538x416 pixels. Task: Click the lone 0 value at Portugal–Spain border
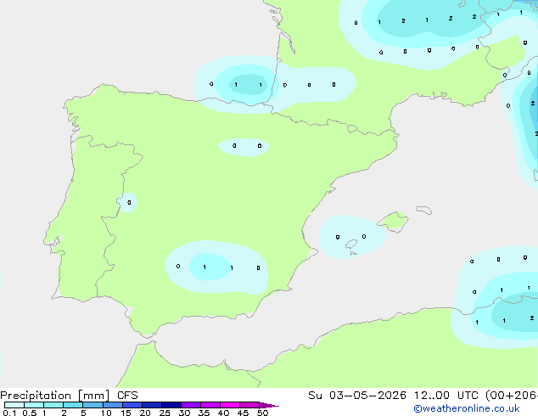point(129,202)
